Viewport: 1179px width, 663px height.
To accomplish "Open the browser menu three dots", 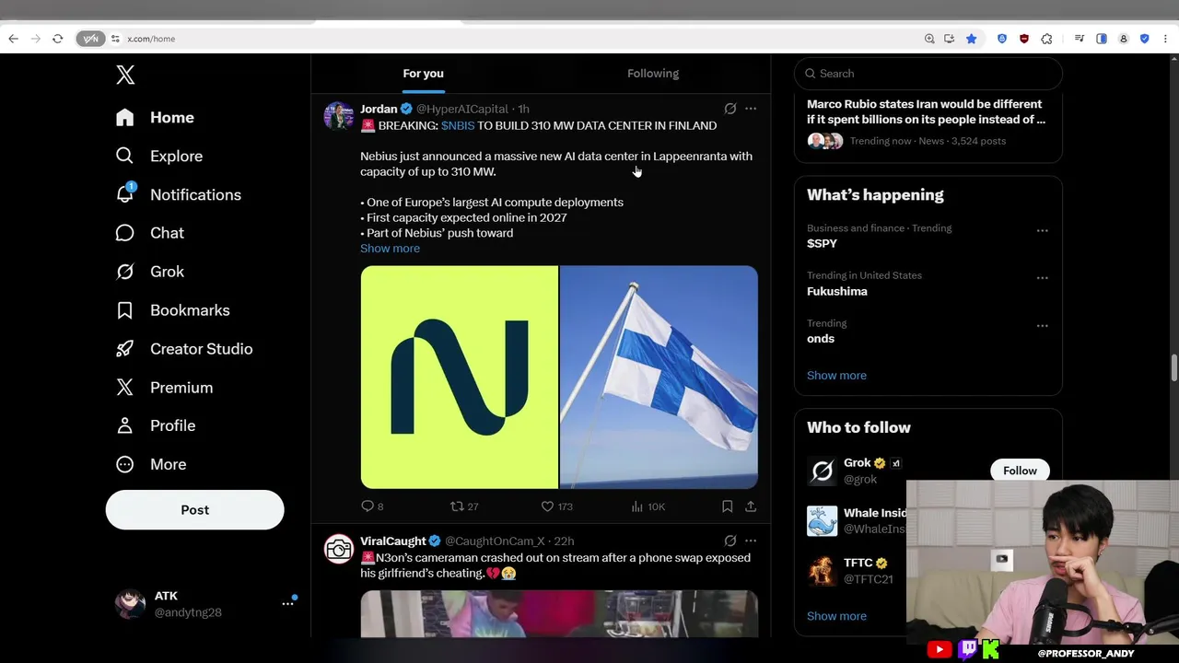I will point(1166,39).
